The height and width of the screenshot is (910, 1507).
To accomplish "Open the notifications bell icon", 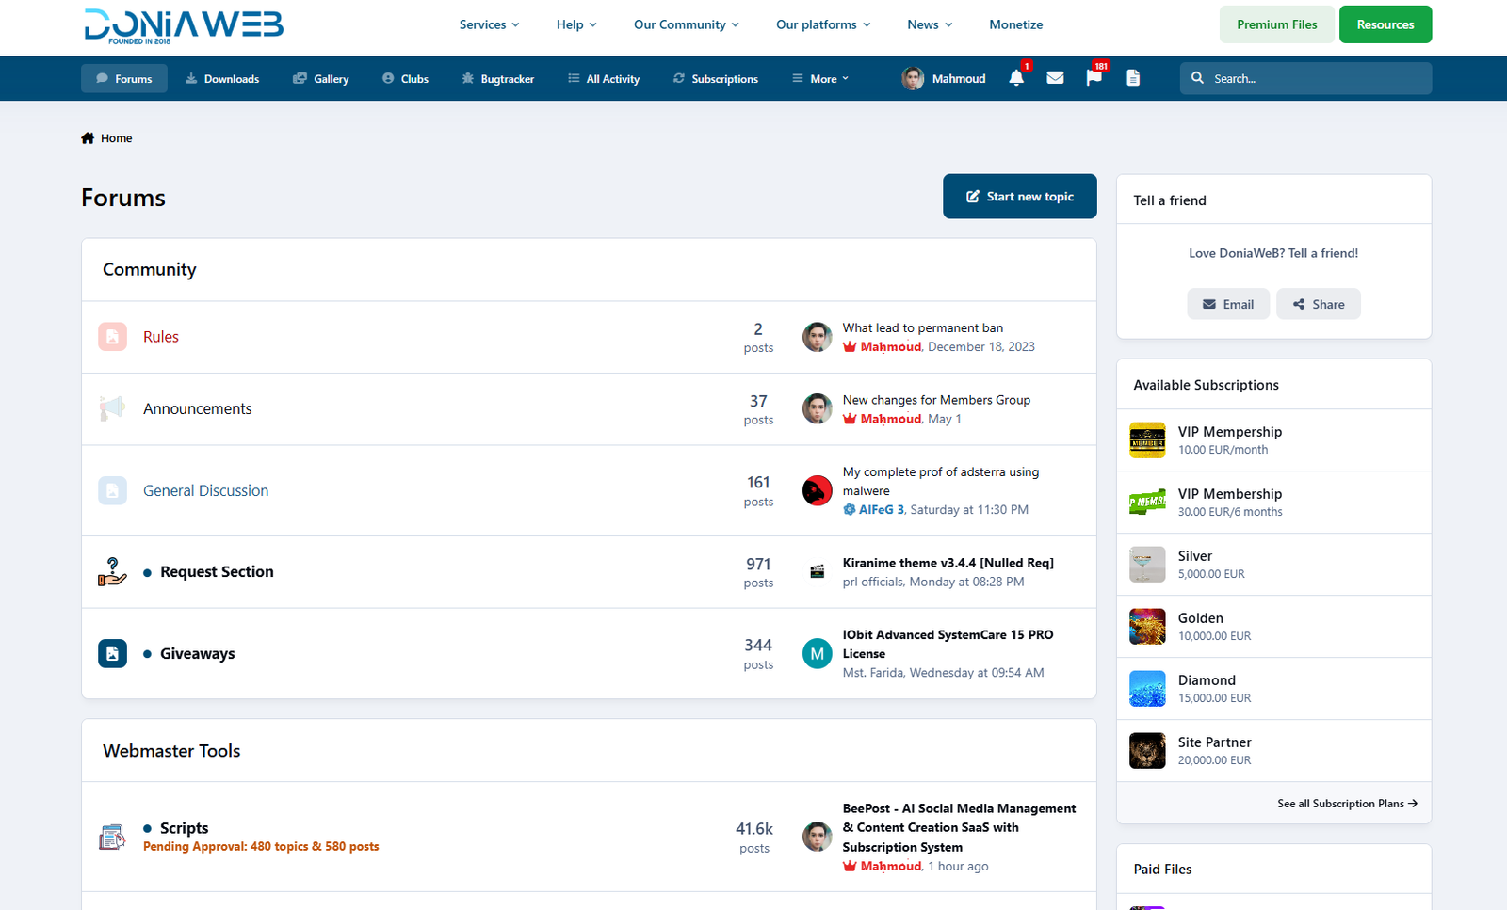I will tap(1016, 78).
